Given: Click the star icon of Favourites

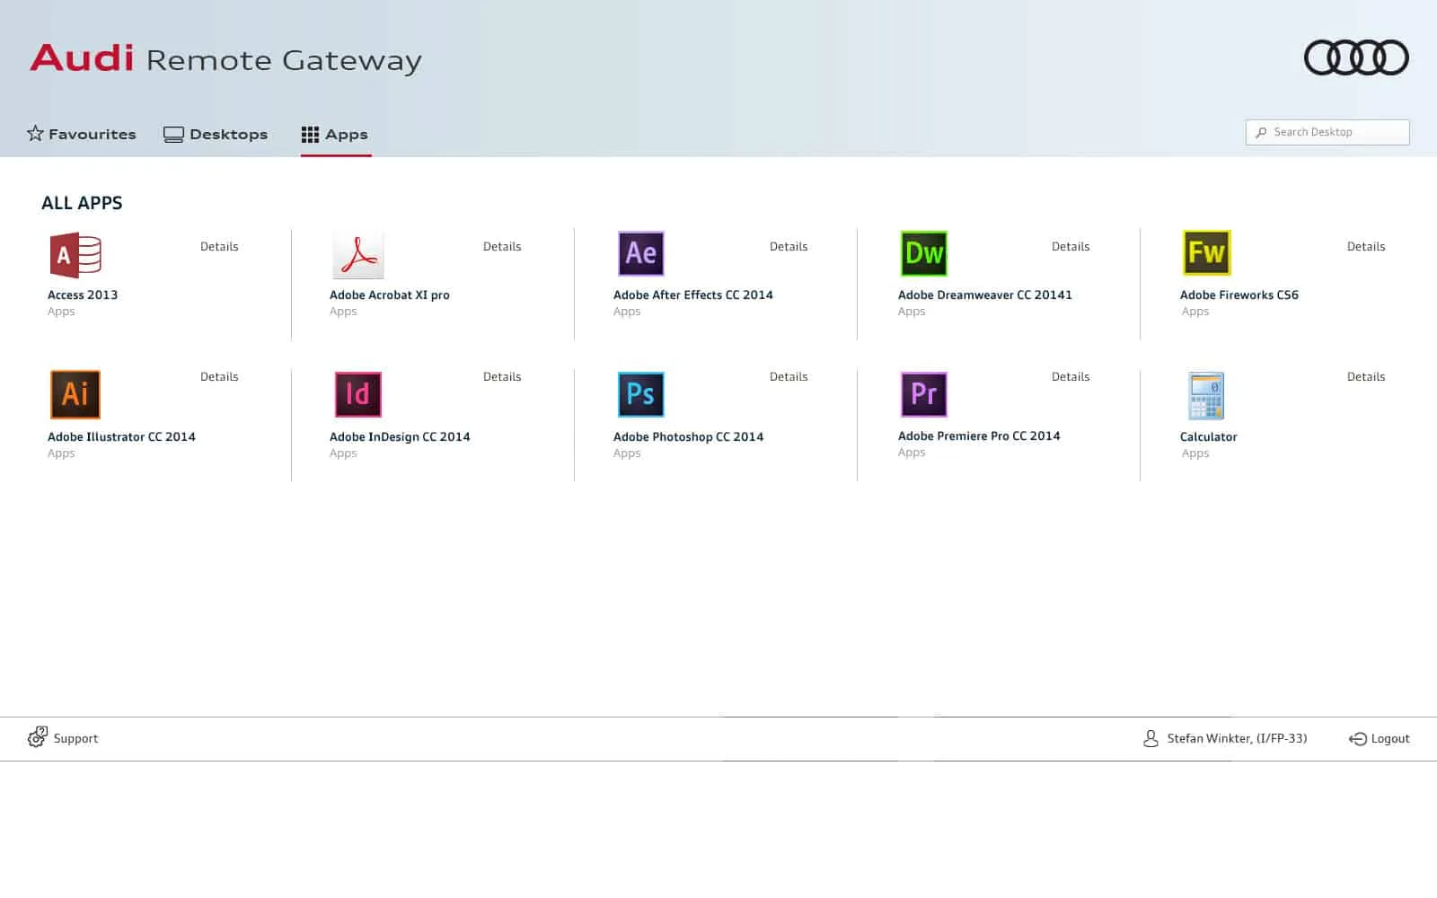Looking at the screenshot, I should (35, 133).
